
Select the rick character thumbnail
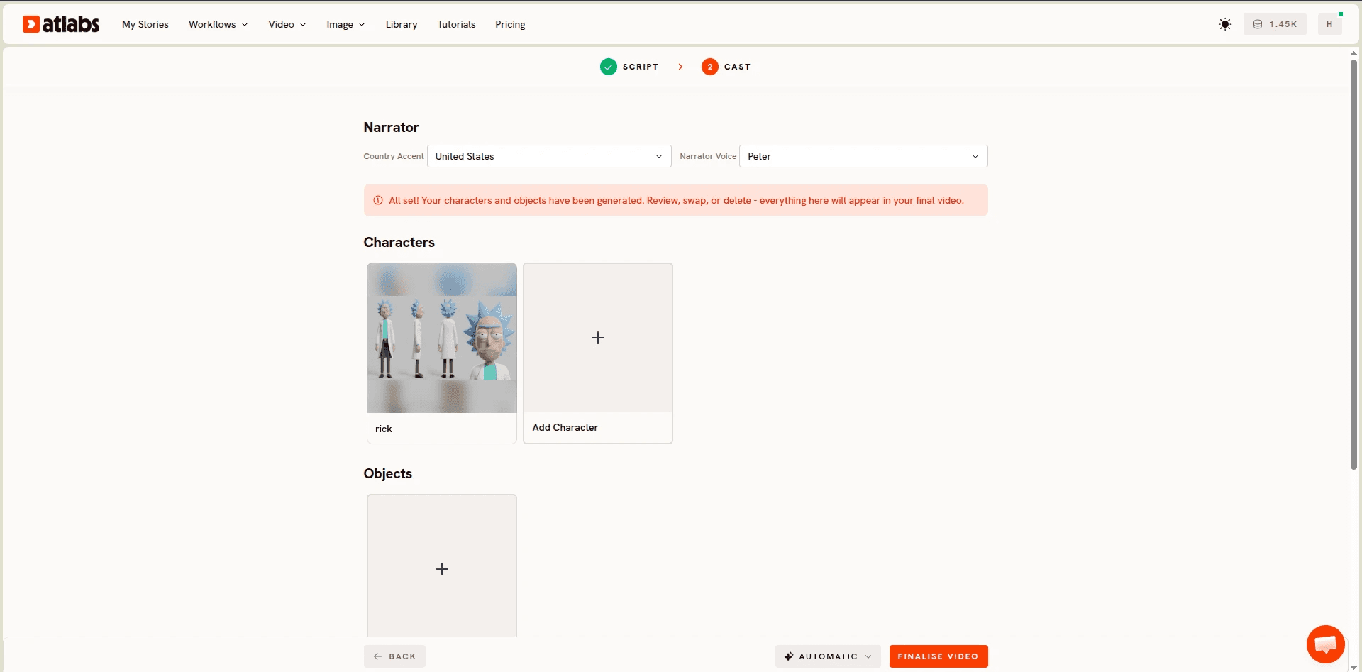442,338
